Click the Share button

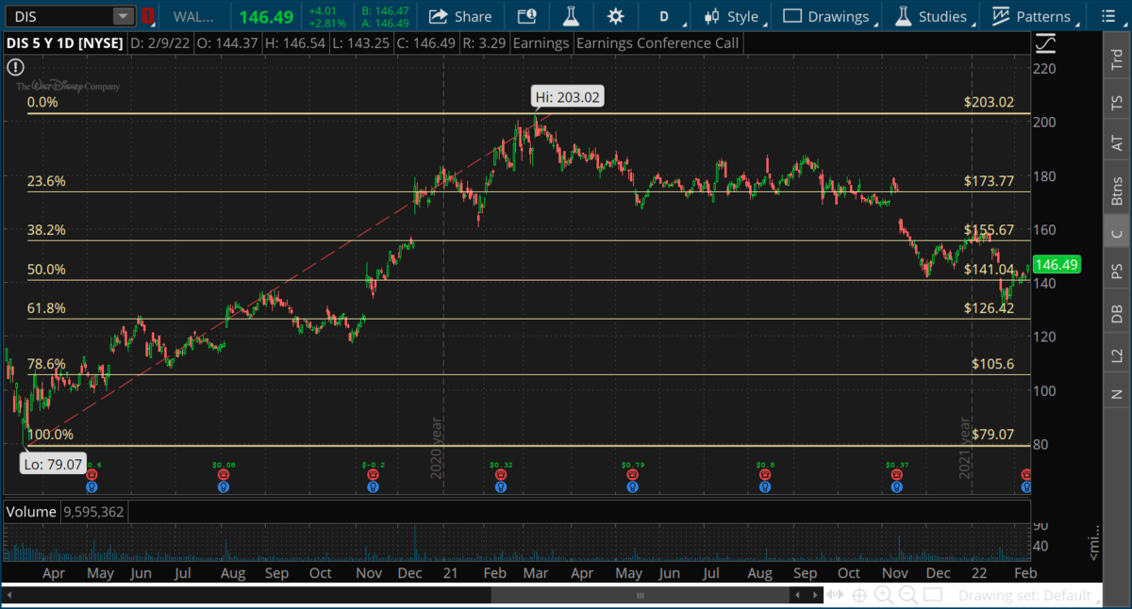(459, 16)
